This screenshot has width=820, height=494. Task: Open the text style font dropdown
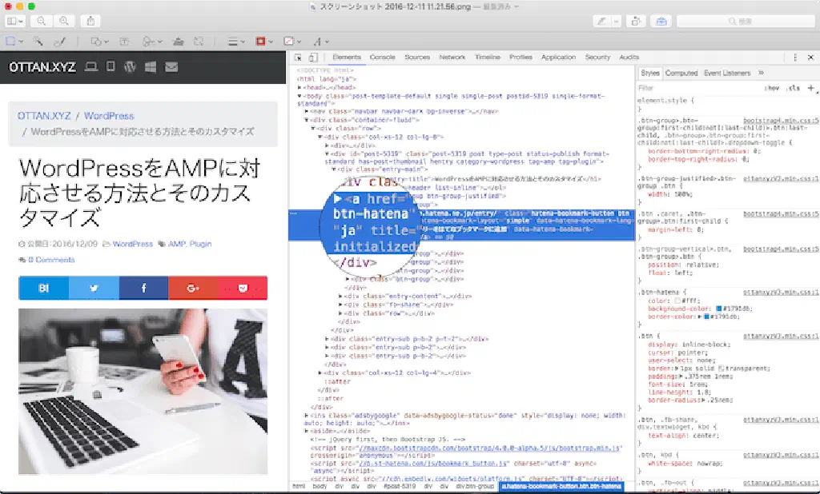(x=320, y=41)
